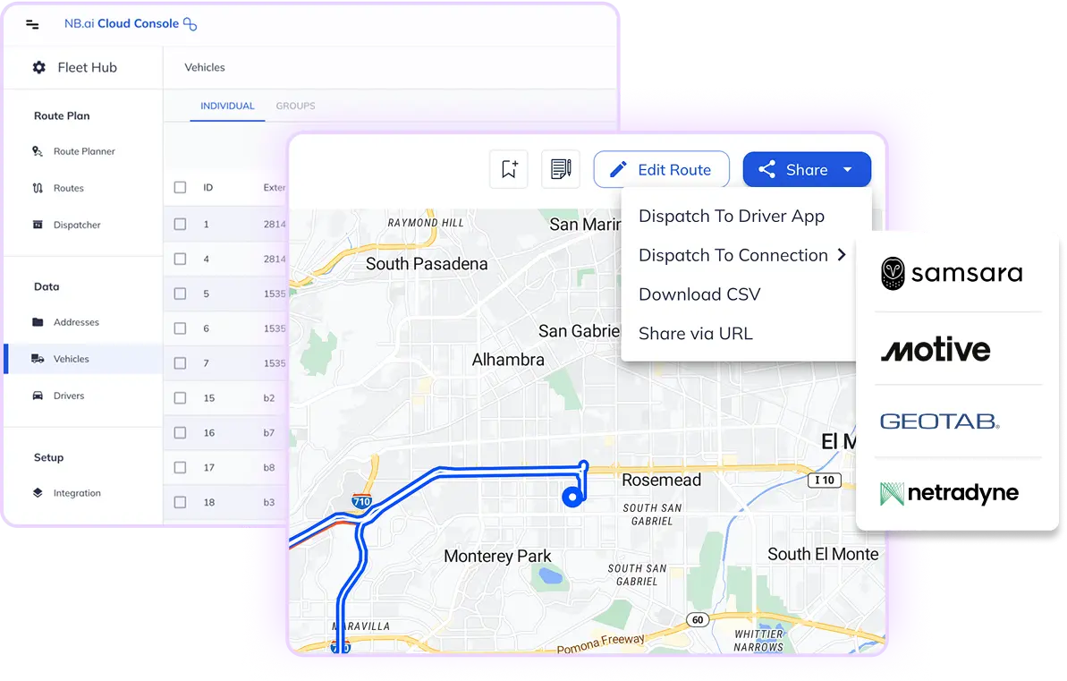Select the Samsara connection logo

coord(952,273)
